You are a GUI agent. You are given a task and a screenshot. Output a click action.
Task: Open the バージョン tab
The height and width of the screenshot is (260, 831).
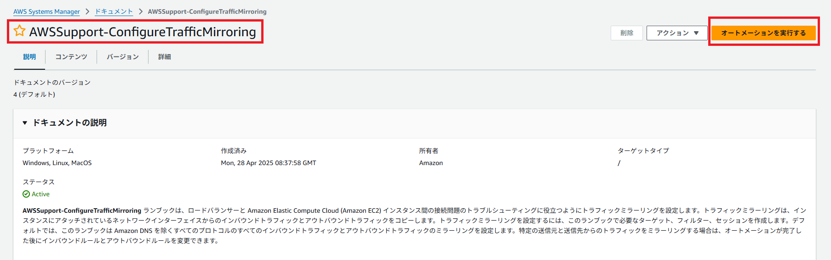(x=122, y=57)
